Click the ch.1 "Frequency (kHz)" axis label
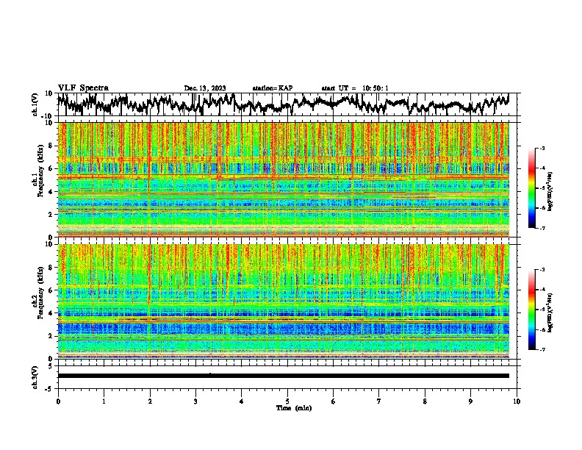 pos(40,171)
